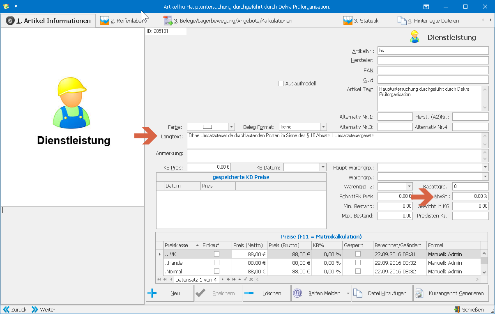This screenshot has width=495, height=314.
Task: Focus the ArtikelNr. field containing hu
Action: pos(433,50)
